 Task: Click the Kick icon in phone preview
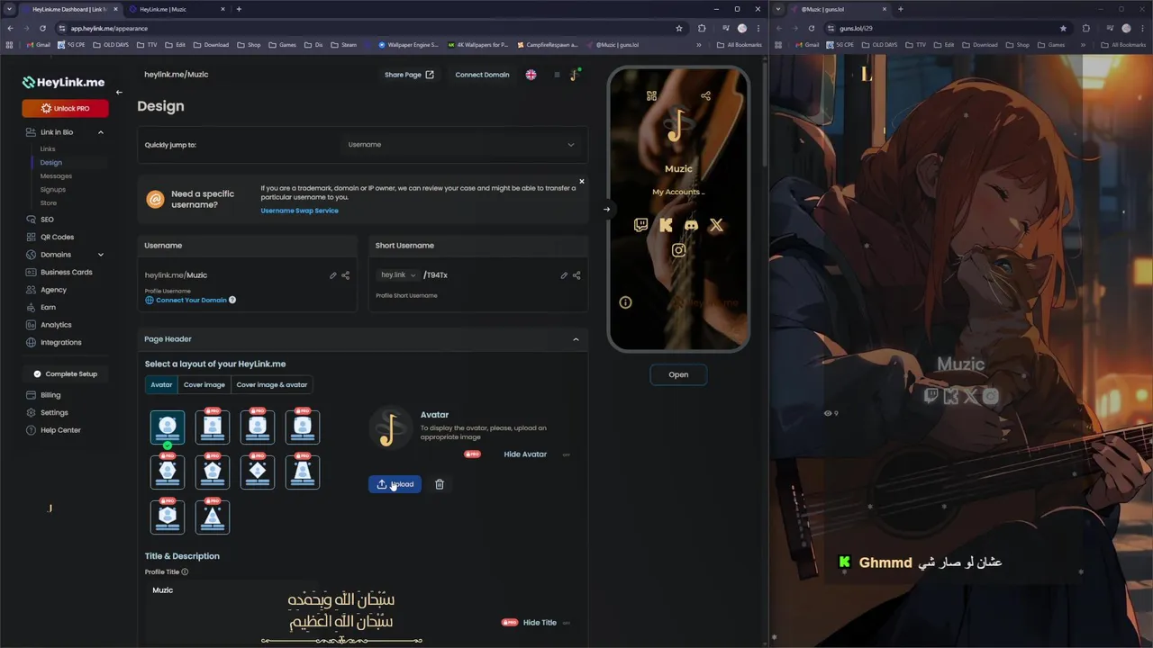(666, 225)
